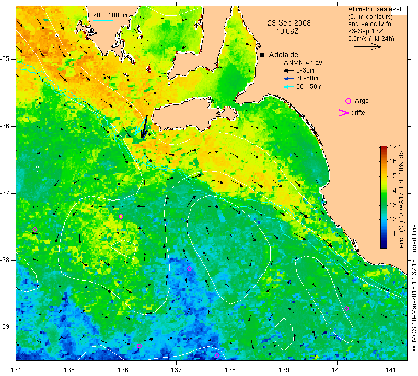Click the color bar value 17
Image resolution: width=418 pixels, height=376 pixels.
pos(393,147)
